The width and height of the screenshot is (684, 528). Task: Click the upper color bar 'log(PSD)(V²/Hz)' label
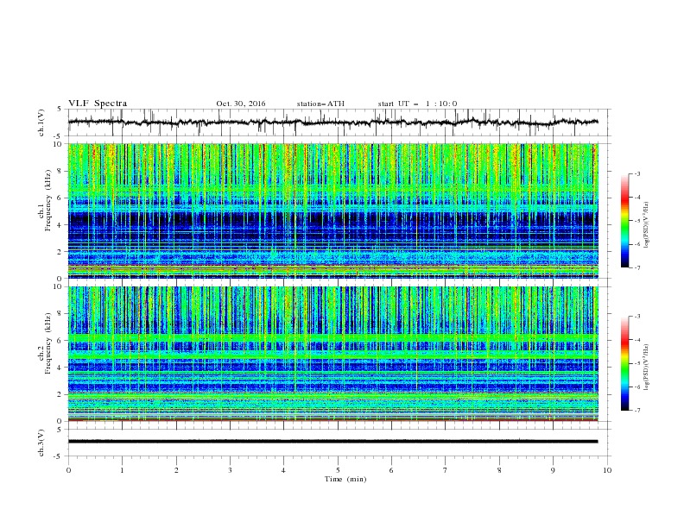coord(647,225)
